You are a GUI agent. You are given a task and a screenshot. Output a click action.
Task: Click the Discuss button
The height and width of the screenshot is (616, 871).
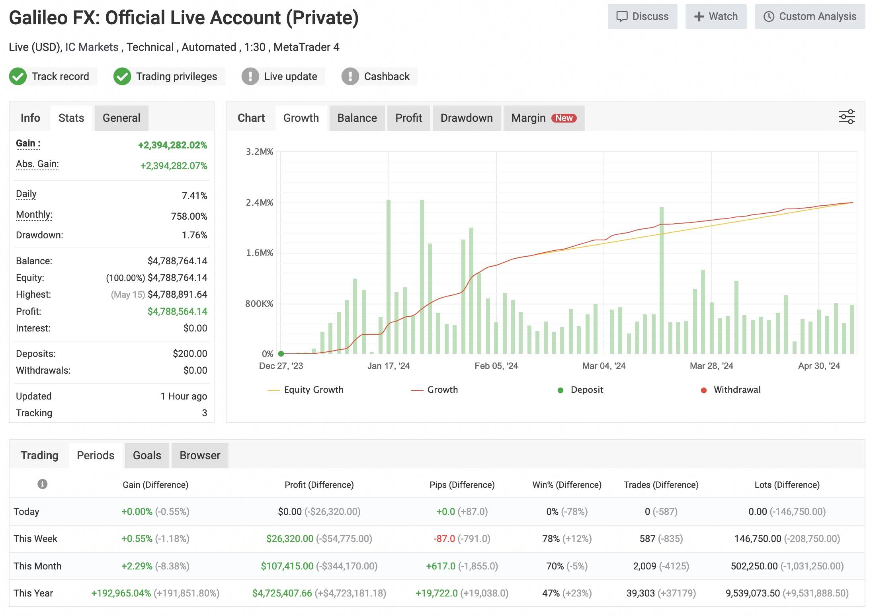click(x=642, y=17)
